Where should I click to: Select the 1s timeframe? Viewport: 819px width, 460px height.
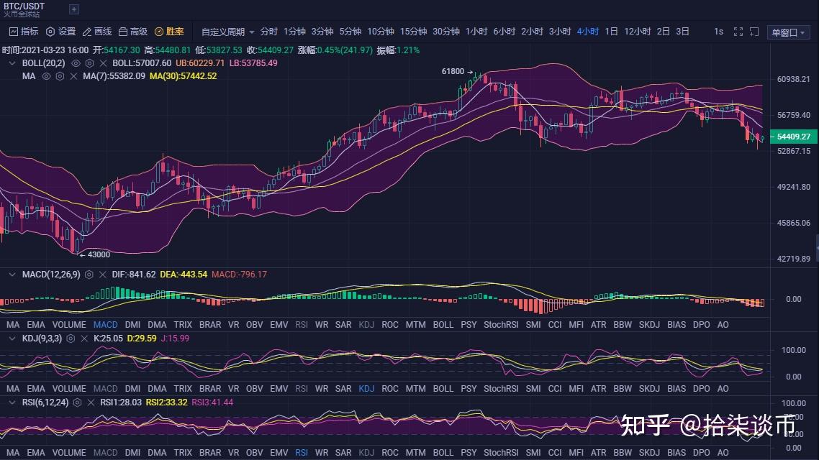click(x=719, y=32)
